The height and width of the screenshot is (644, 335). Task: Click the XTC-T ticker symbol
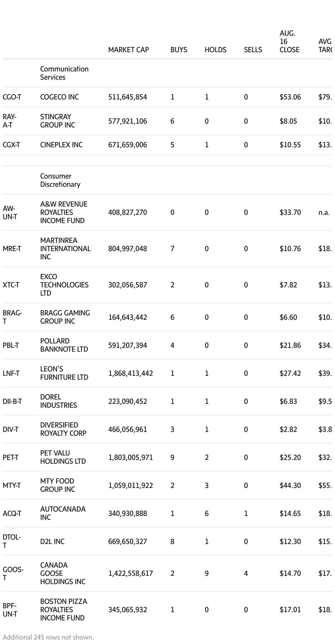[x=11, y=285]
